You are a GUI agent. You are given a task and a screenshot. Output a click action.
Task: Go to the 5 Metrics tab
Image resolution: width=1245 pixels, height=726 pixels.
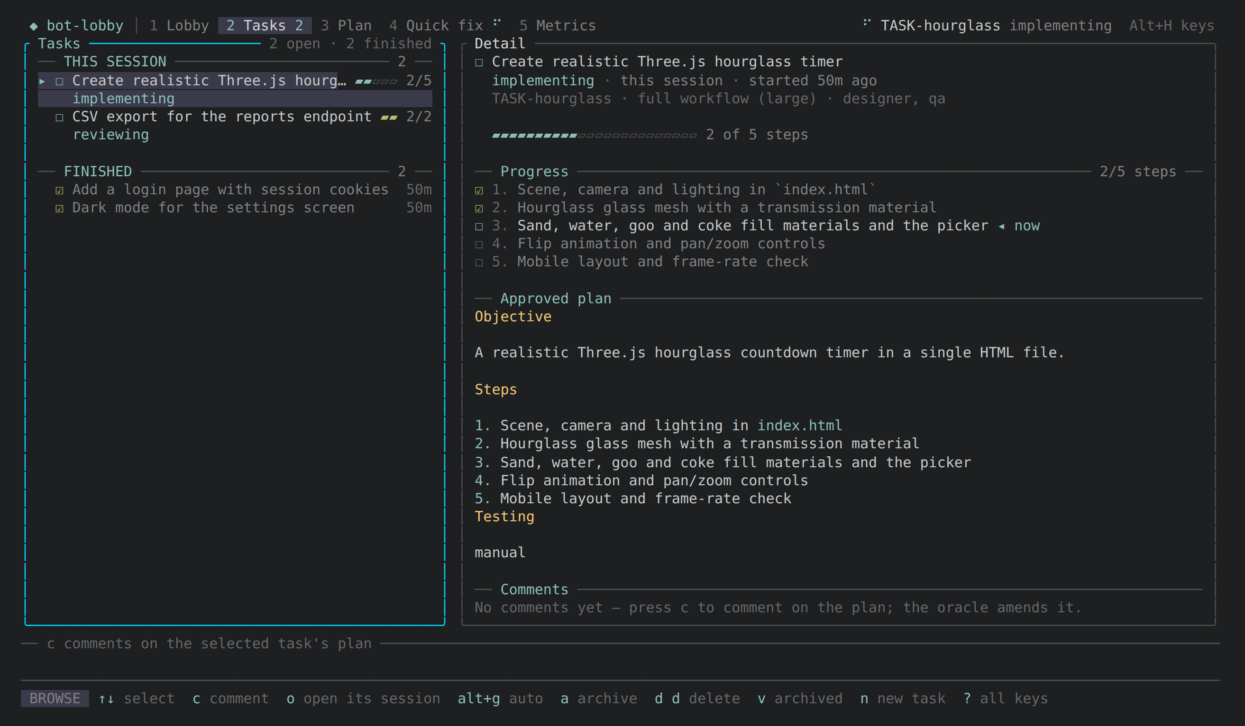coord(557,26)
